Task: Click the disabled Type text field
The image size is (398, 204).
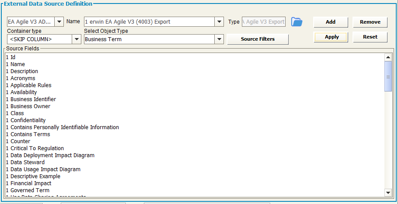Action: tap(264, 22)
